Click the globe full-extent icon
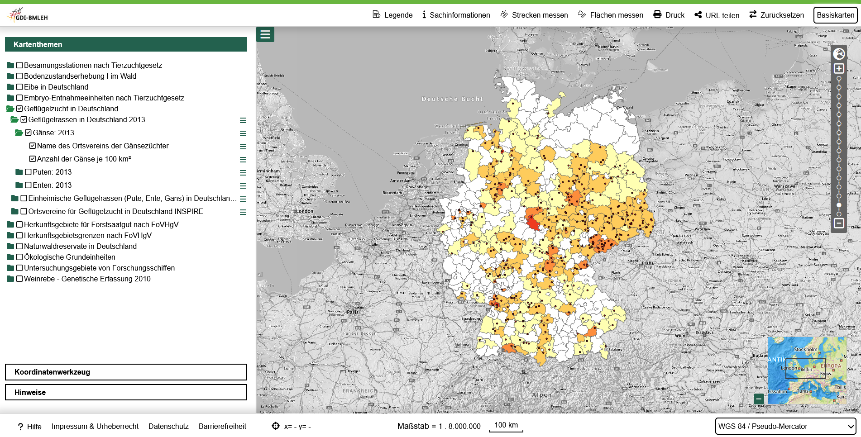The height and width of the screenshot is (437, 861). point(839,54)
